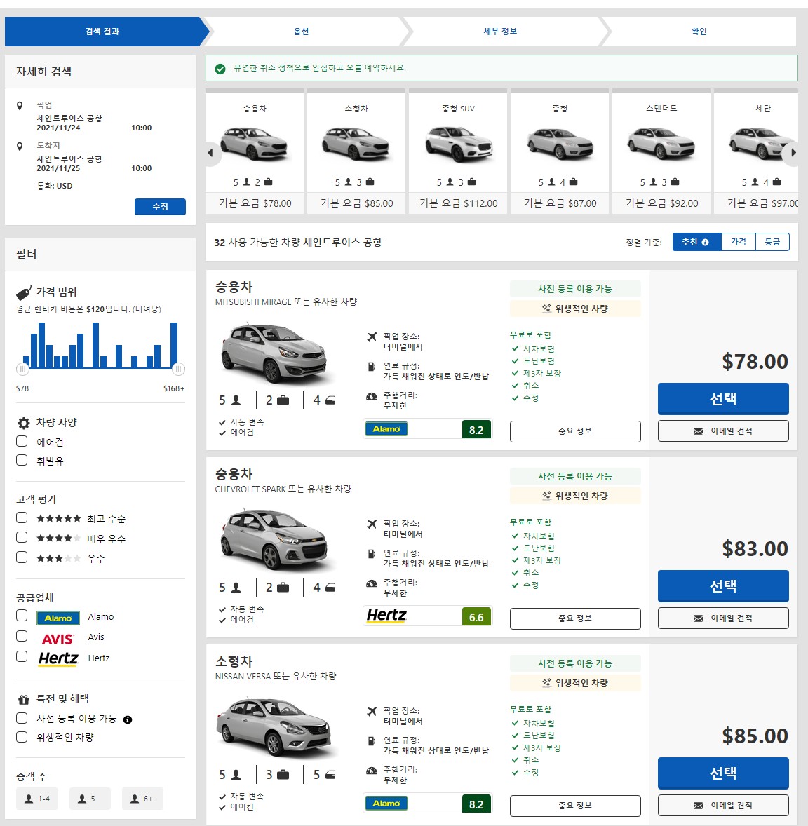Sort results by 추천

click(696, 242)
